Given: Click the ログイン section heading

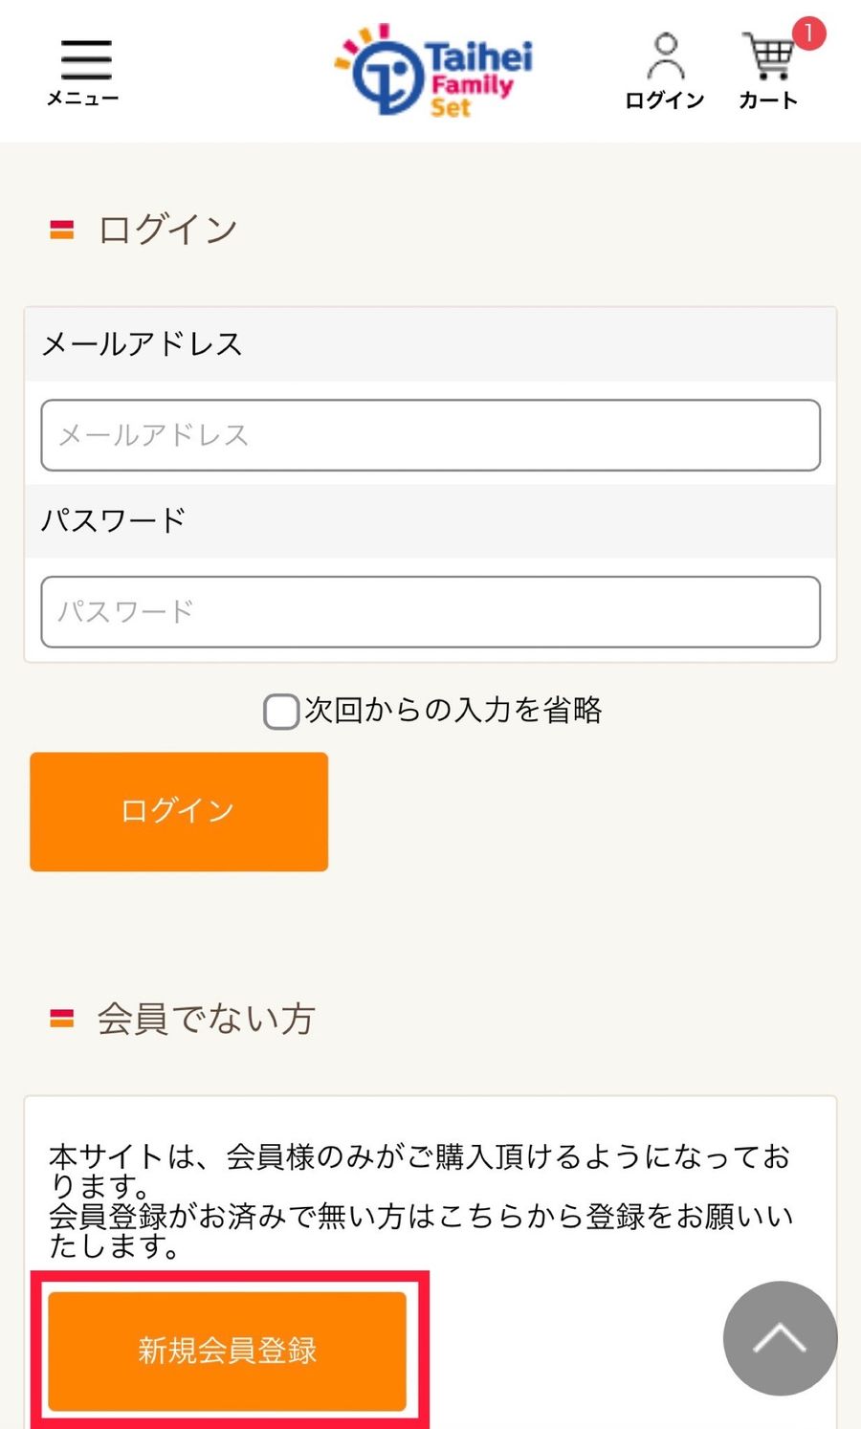Looking at the screenshot, I should pos(167,230).
